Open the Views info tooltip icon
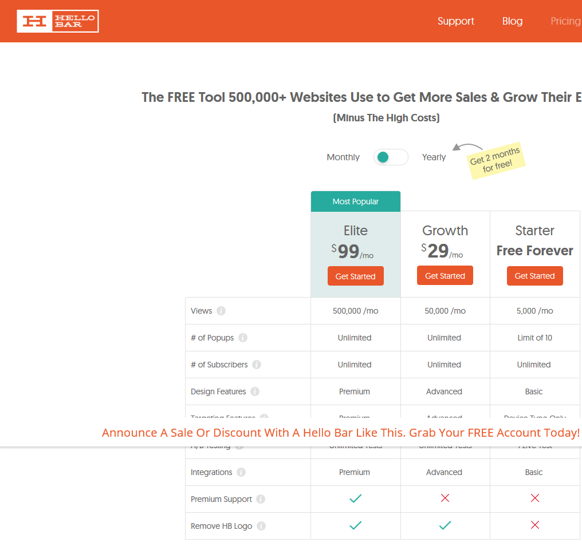The width and height of the screenshot is (582, 546). pos(222,310)
